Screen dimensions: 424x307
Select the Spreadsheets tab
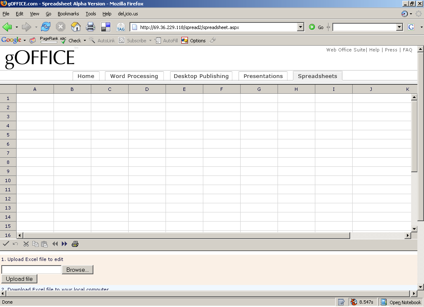pyautogui.click(x=317, y=76)
